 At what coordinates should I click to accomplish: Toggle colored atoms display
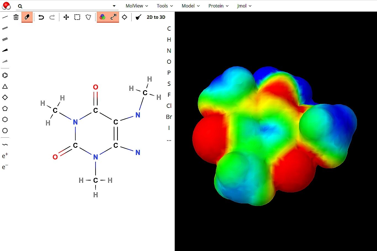[x=102, y=17]
